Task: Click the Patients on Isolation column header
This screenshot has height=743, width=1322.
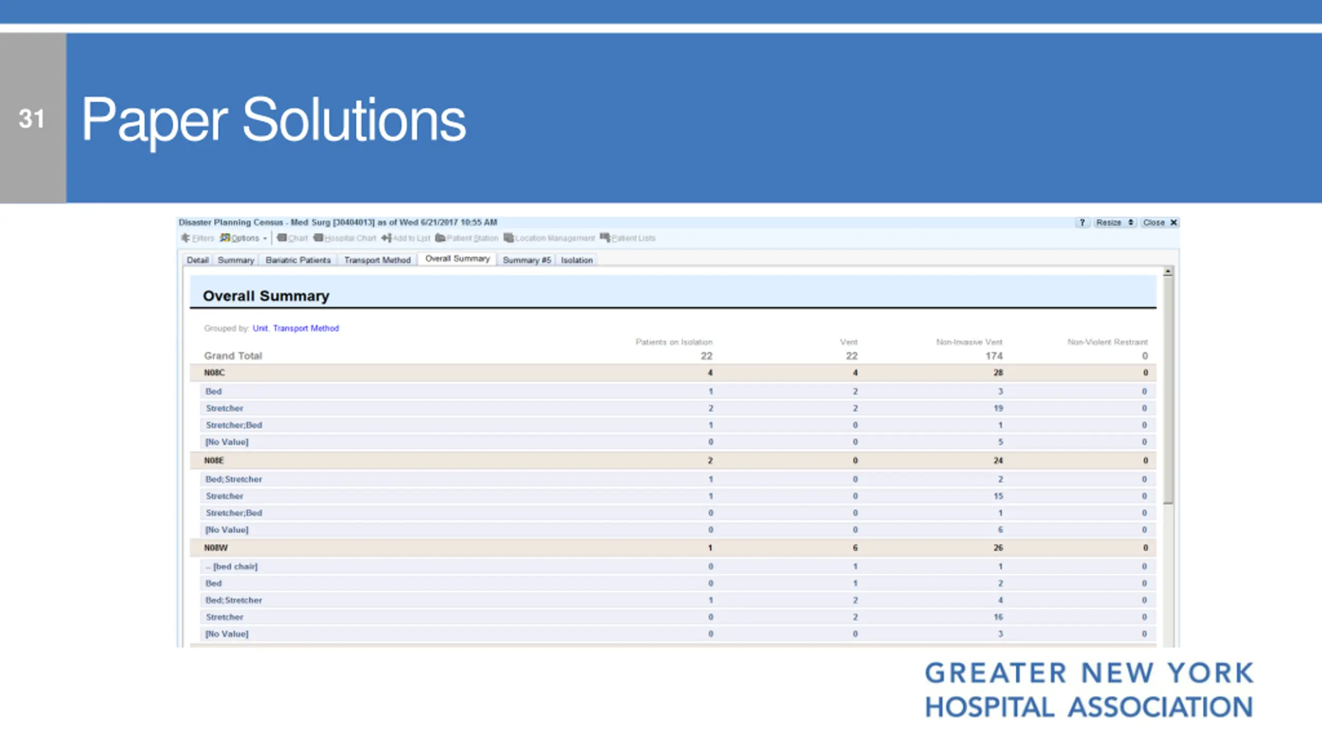Action: (674, 342)
